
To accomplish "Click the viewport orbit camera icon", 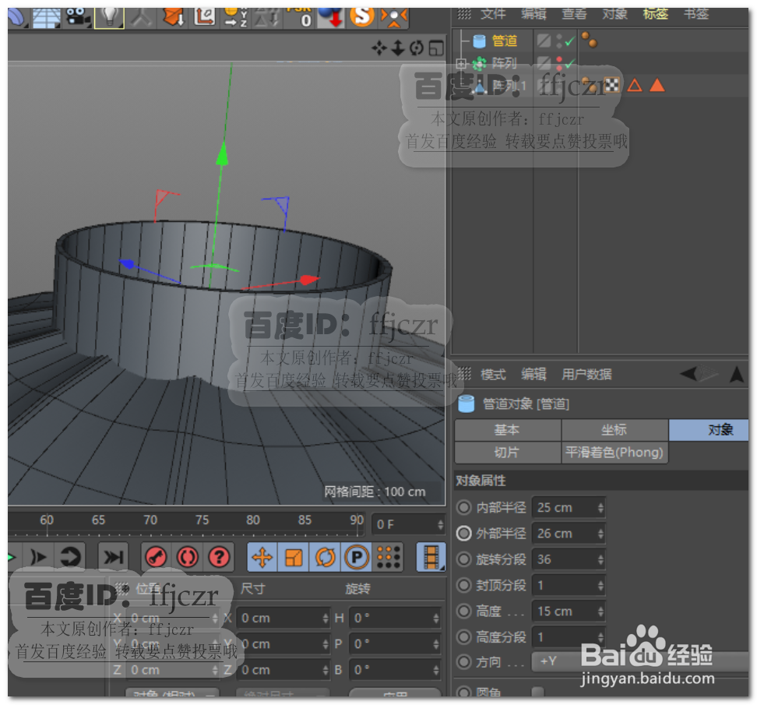I will pos(416,48).
